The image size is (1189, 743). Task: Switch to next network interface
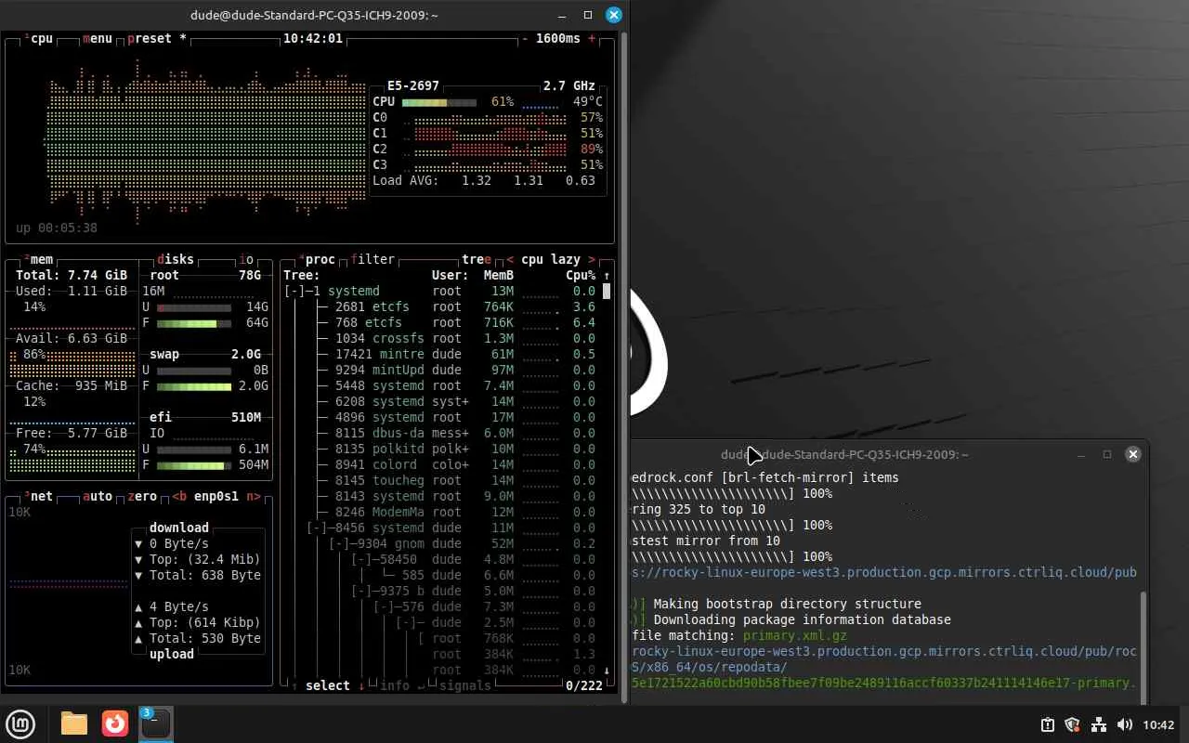coord(254,496)
